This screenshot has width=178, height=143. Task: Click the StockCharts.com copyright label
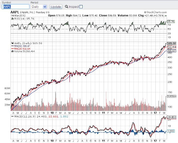tap(155, 12)
